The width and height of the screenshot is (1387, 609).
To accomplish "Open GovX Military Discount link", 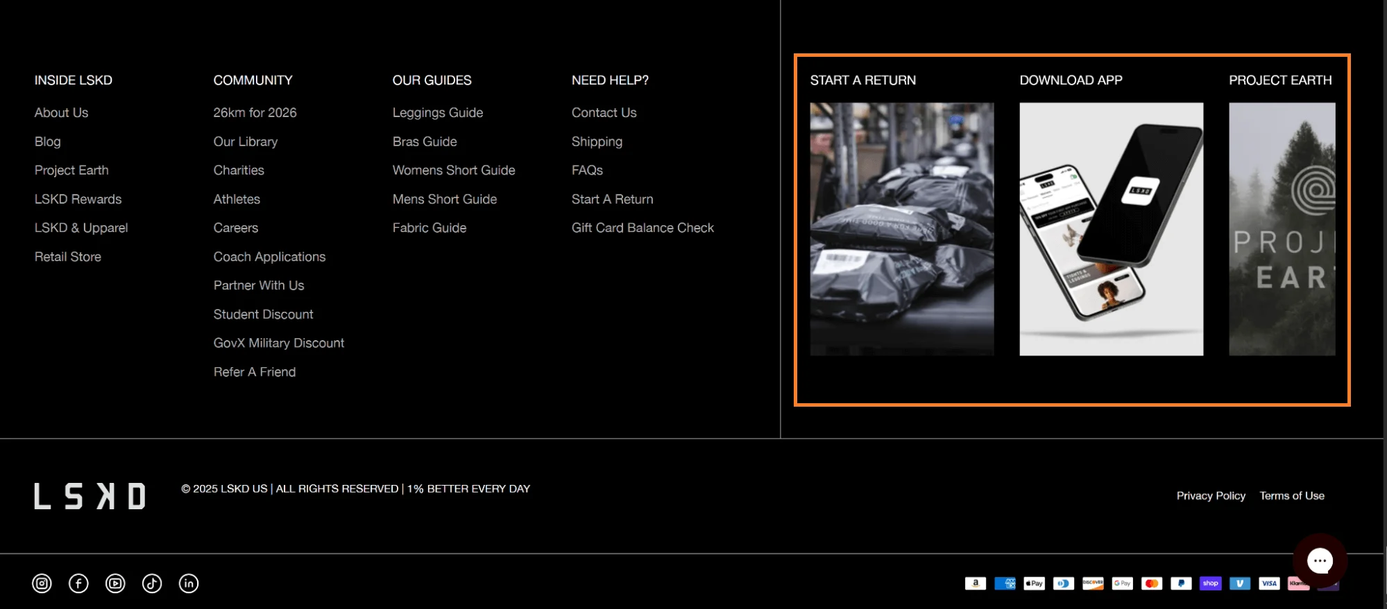I will pyautogui.click(x=279, y=343).
